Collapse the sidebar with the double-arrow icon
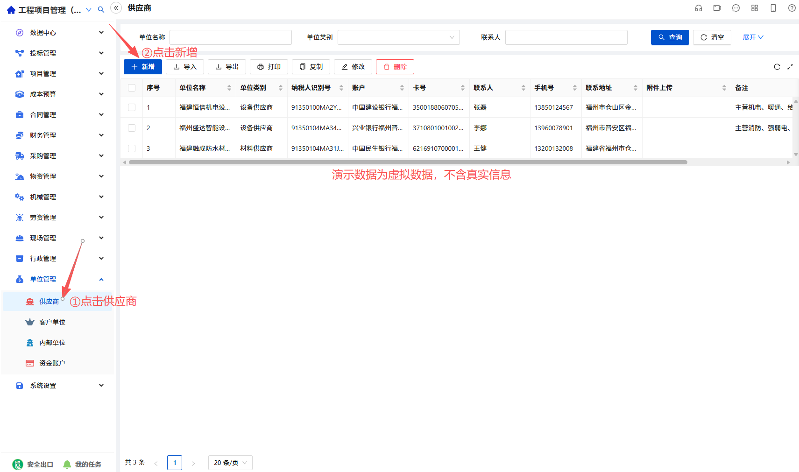Screen dimensions: 799x472 pos(116,8)
